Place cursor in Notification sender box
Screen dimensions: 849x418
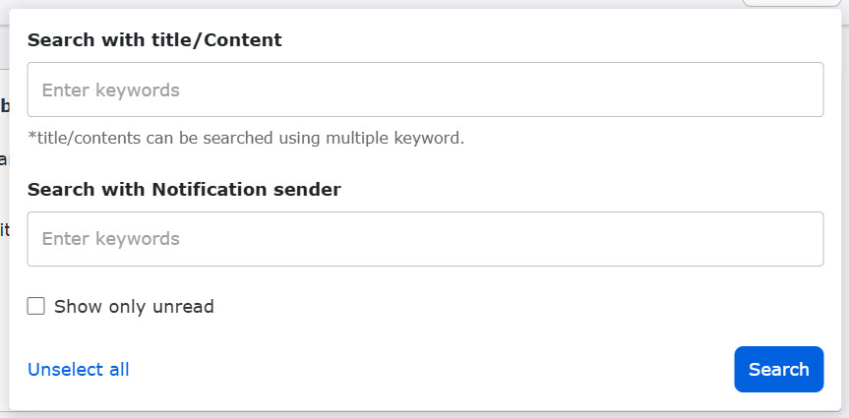coord(425,239)
